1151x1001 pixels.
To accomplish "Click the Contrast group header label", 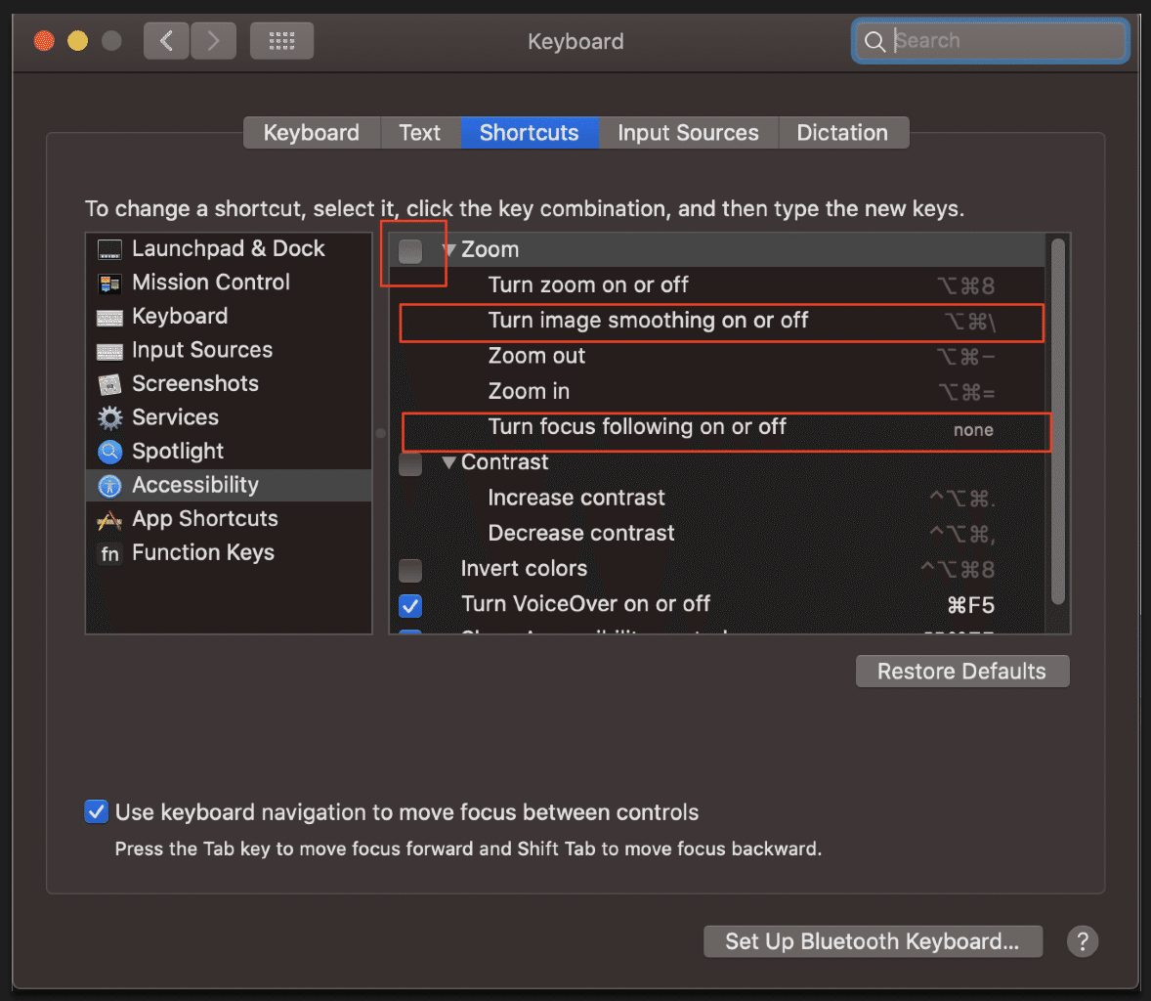I will pos(504,462).
